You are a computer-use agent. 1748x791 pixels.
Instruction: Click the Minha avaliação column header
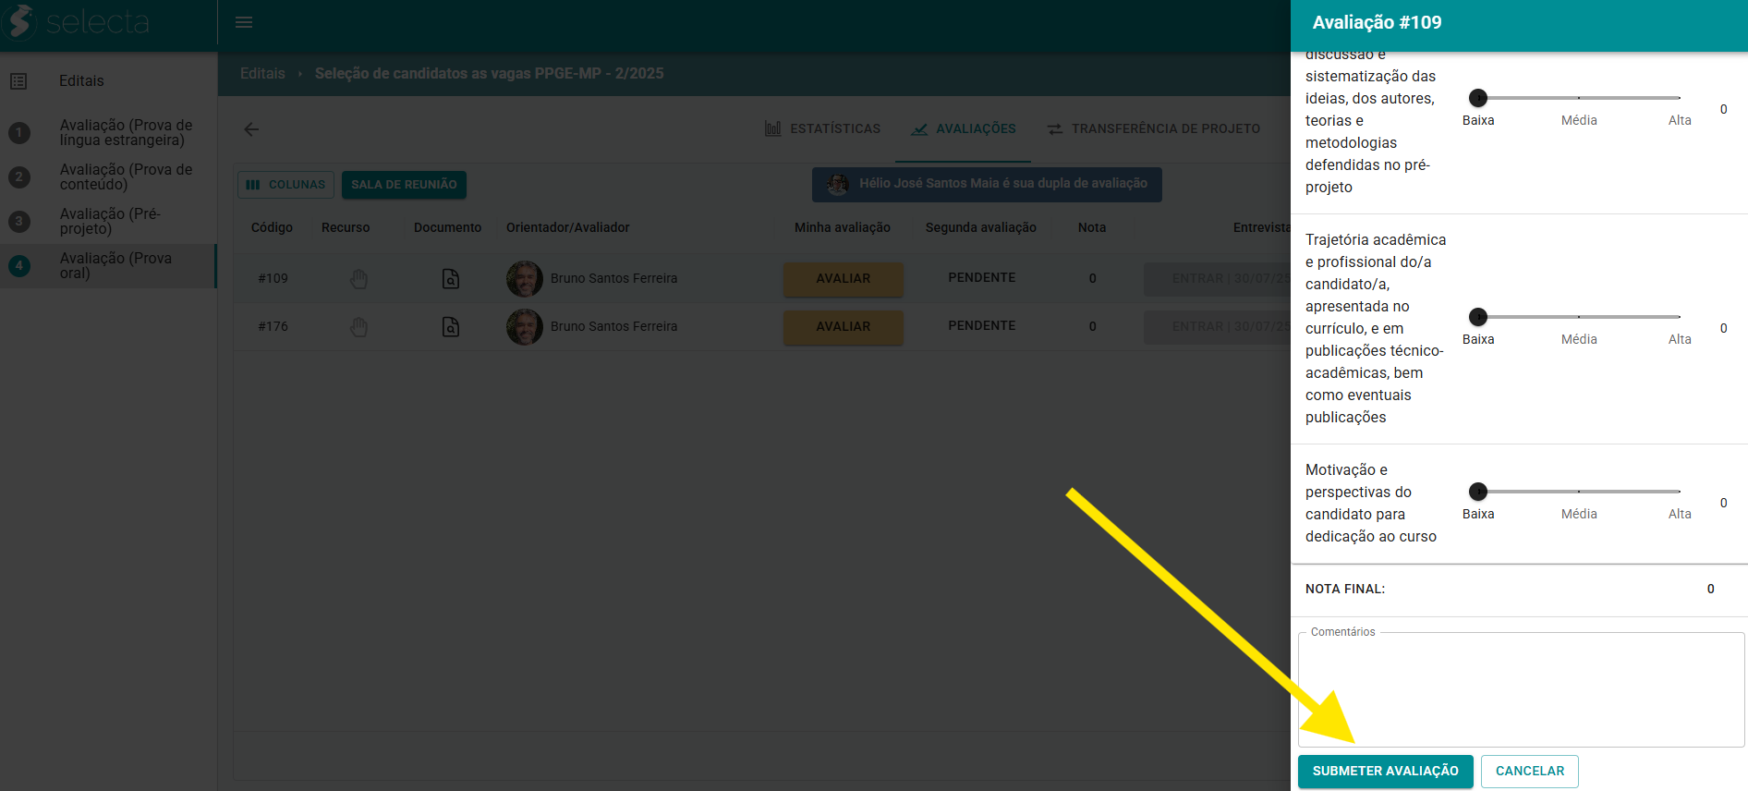tap(843, 227)
